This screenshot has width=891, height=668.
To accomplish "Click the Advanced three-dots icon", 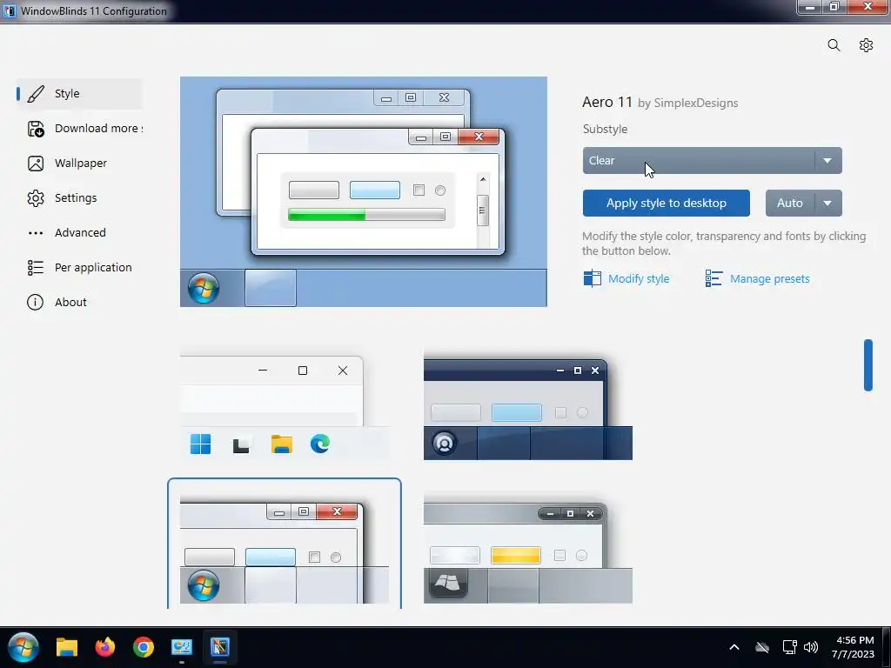I will [x=36, y=233].
